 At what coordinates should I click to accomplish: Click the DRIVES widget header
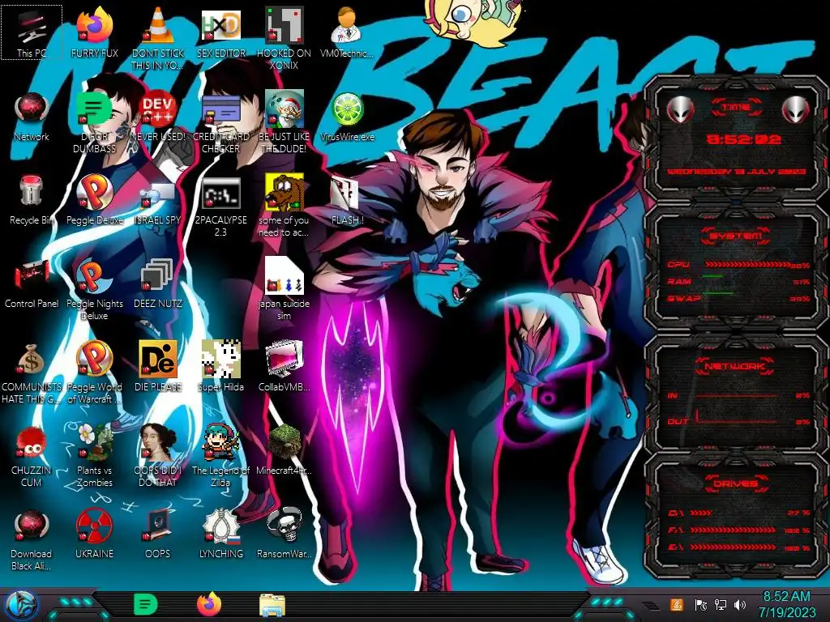[x=735, y=484]
